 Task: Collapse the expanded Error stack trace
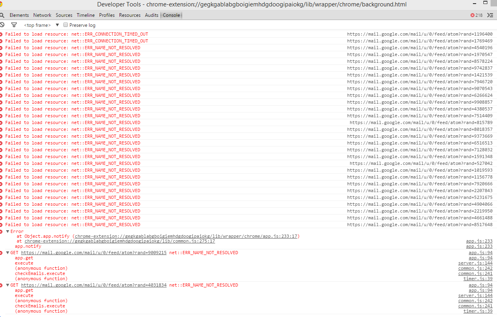point(8,231)
